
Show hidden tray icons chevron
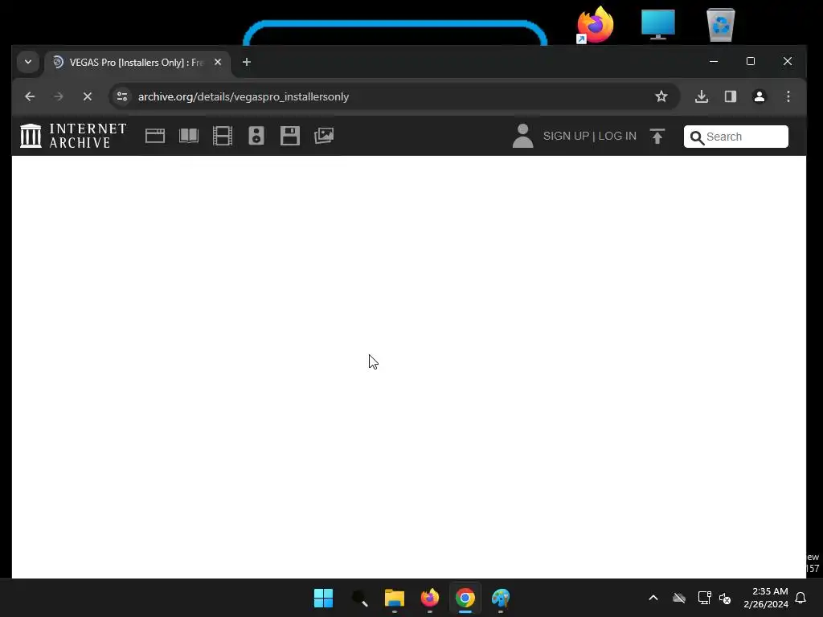pyautogui.click(x=653, y=598)
